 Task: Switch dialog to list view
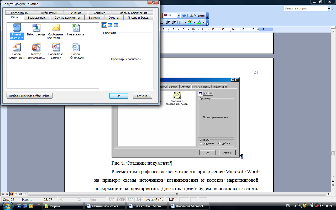click(110, 25)
